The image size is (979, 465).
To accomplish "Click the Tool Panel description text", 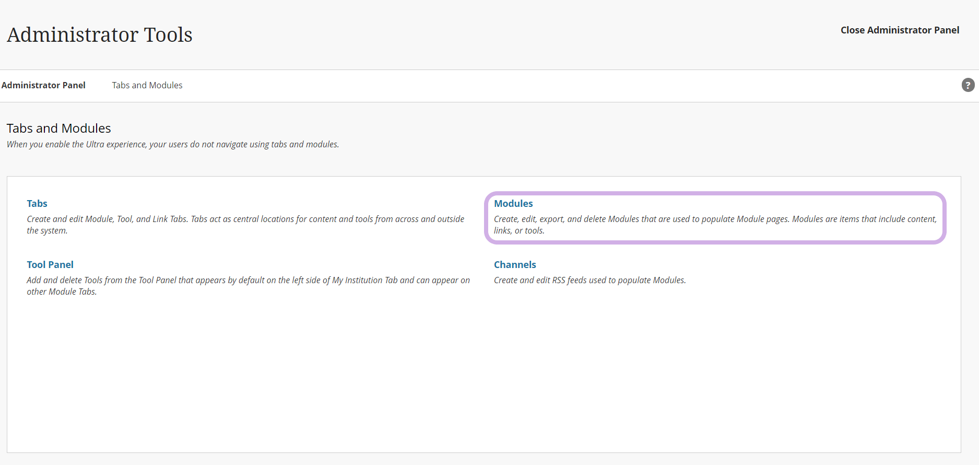I will point(248,281).
